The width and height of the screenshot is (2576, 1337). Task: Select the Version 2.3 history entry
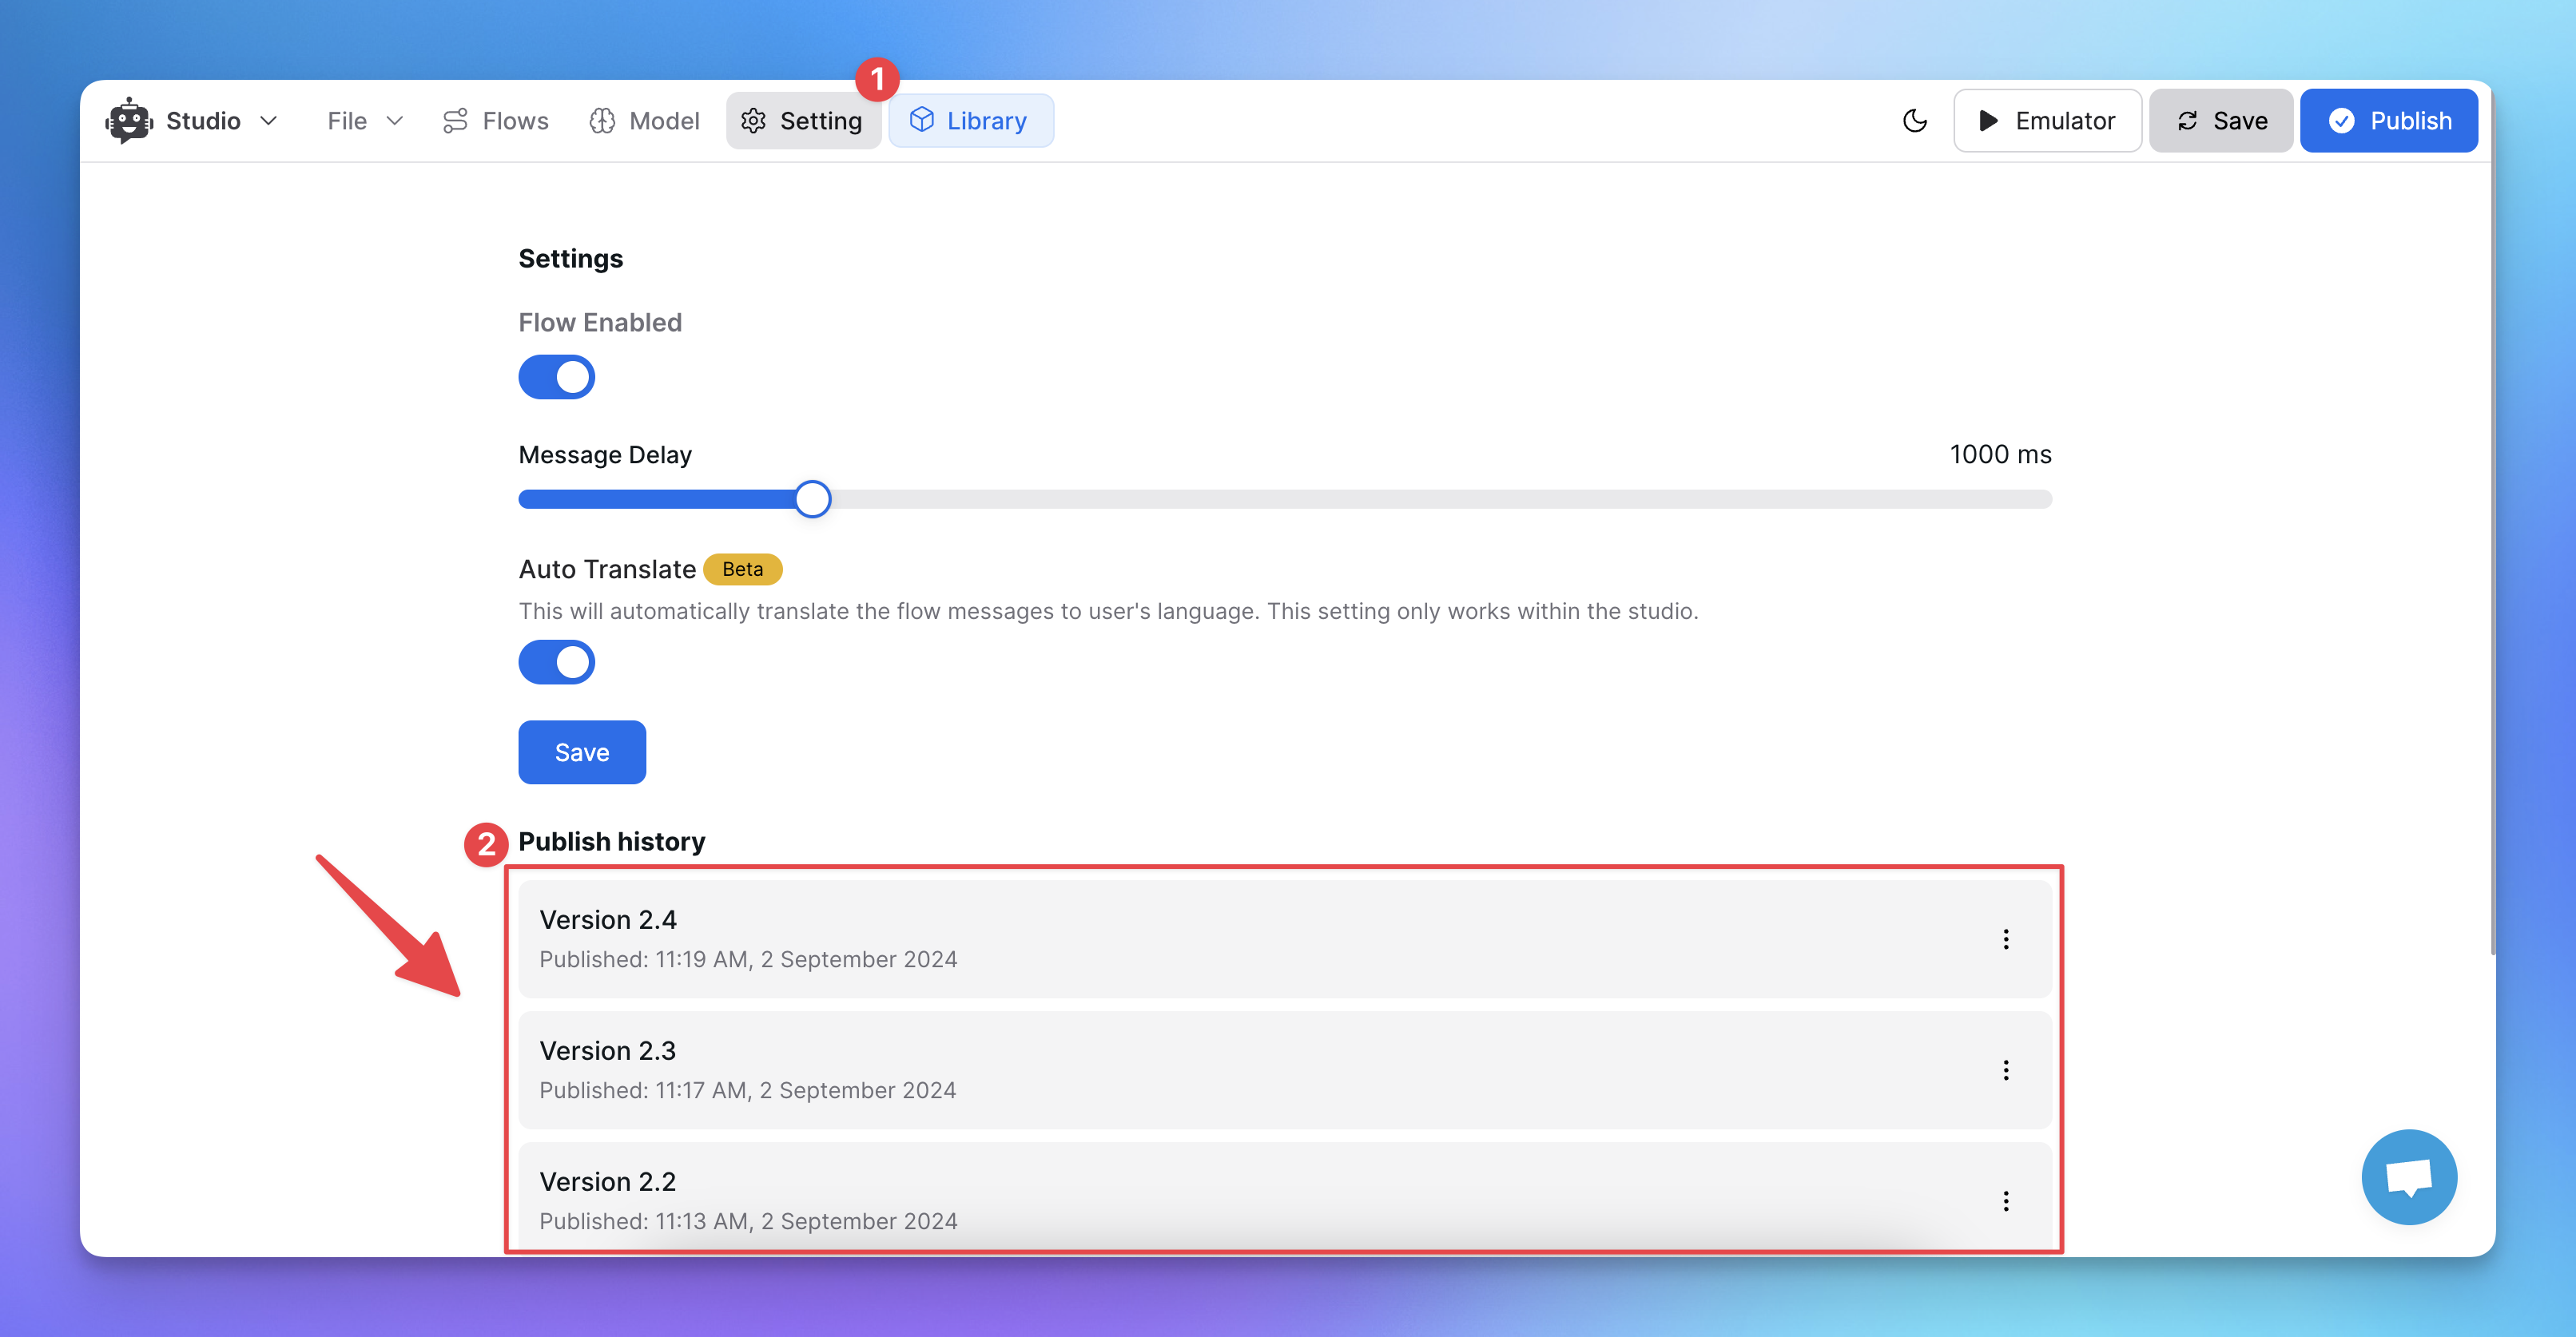1285,1070
